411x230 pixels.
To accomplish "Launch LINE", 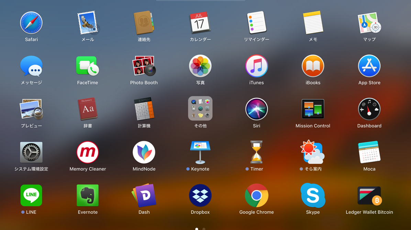I will pos(31,195).
